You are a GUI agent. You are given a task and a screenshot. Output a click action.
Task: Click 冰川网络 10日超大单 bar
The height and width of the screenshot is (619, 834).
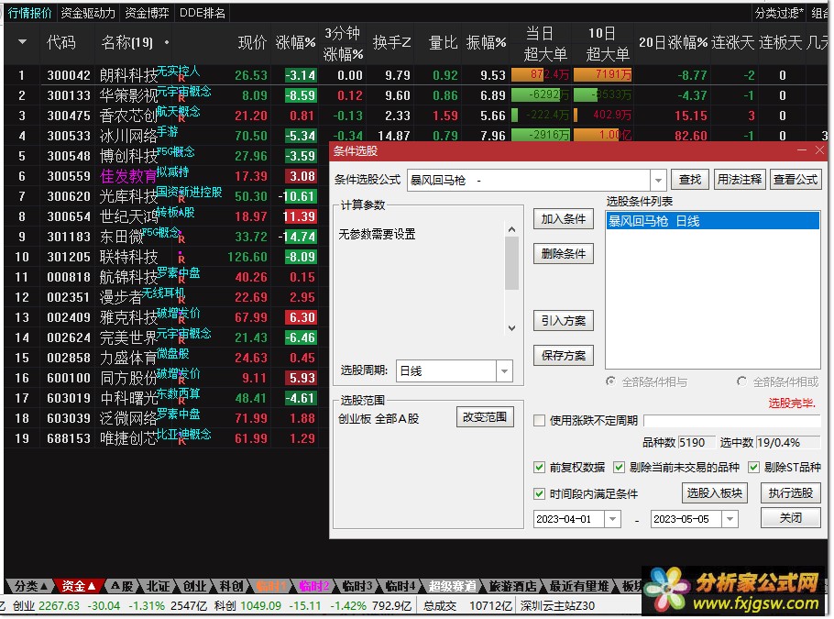(x=602, y=135)
